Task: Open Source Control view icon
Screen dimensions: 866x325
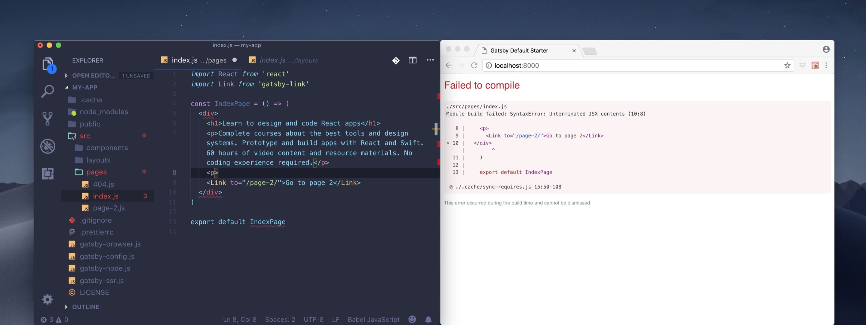Action: point(48,118)
